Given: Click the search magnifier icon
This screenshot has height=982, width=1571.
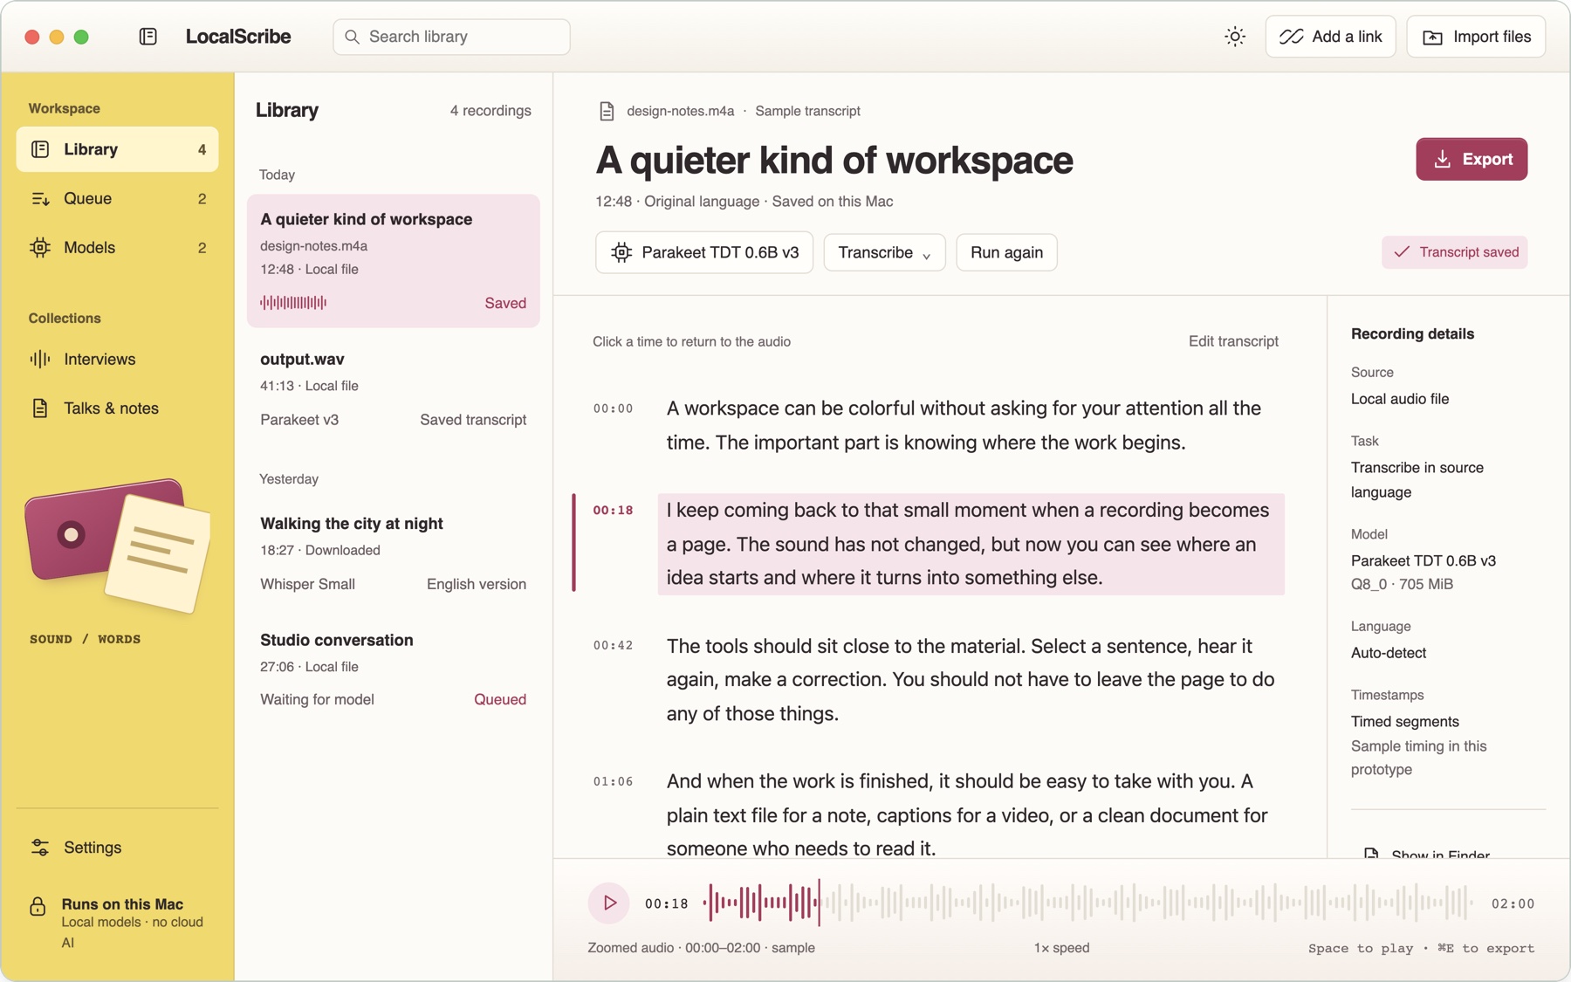Looking at the screenshot, I should pyautogui.click(x=352, y=37).
